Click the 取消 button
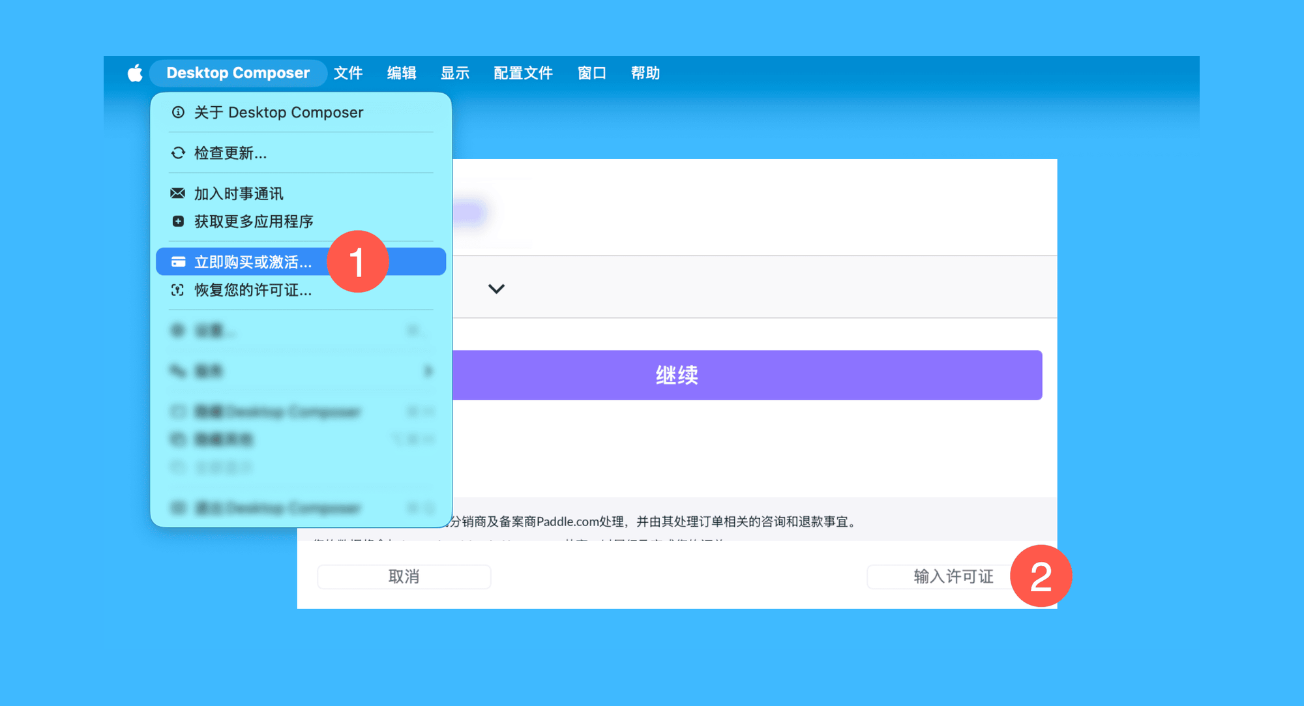The height and width of the screenshot is (706, 1304). coord(404,577)
